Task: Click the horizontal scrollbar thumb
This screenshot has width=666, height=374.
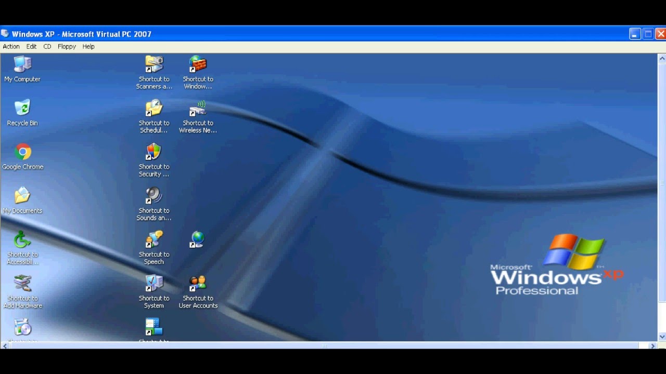Action: tap(324, 345)
